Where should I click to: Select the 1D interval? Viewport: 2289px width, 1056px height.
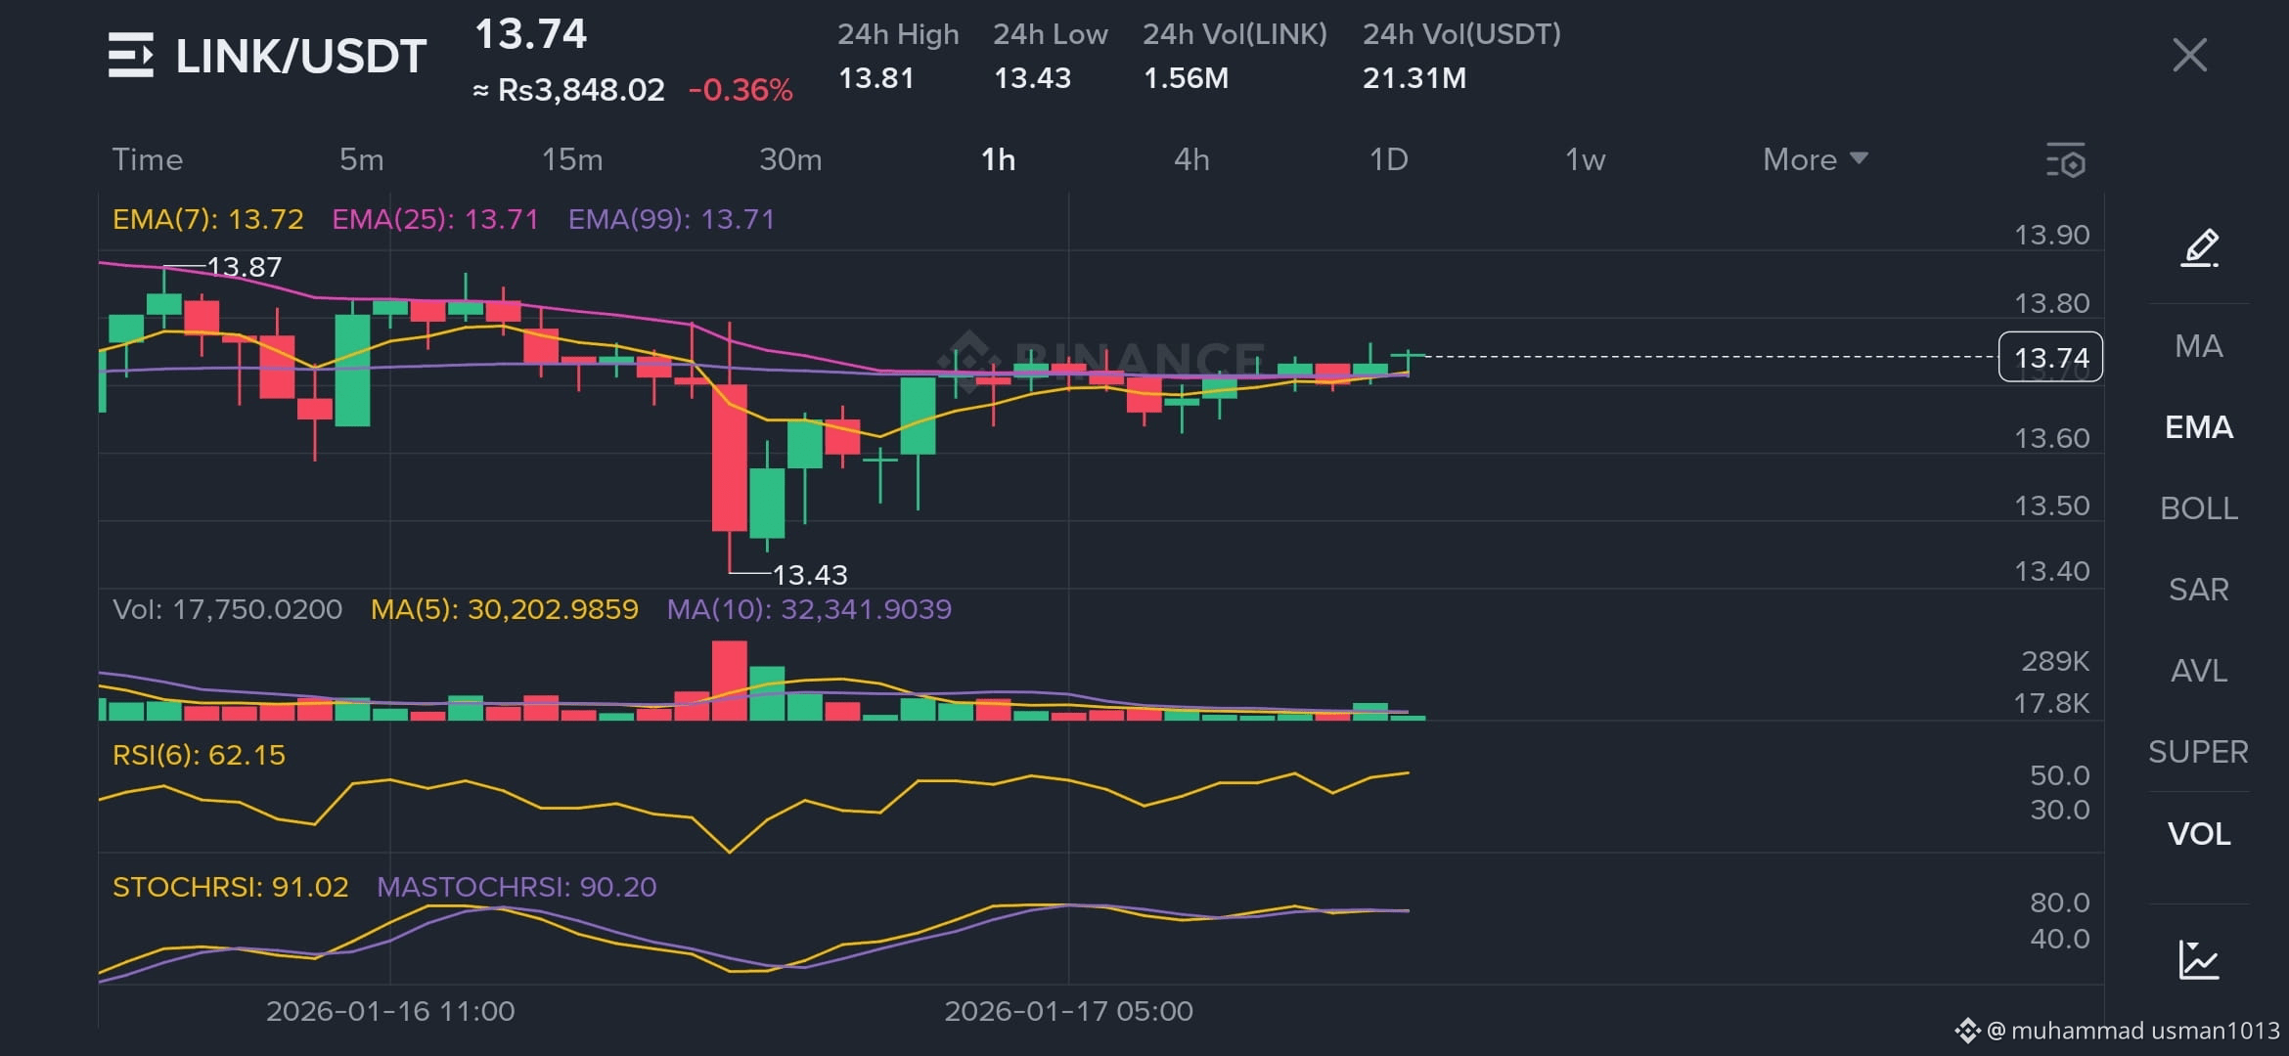pyautogui.click(x=1388, y=159)
